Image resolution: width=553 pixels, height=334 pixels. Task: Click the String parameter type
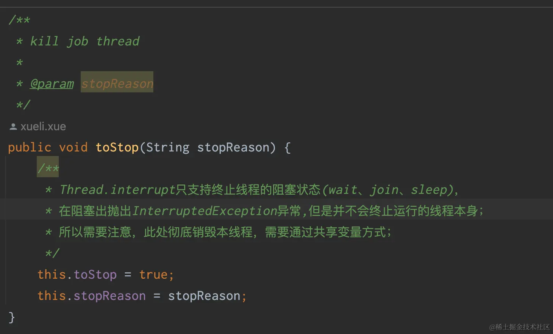168,148
